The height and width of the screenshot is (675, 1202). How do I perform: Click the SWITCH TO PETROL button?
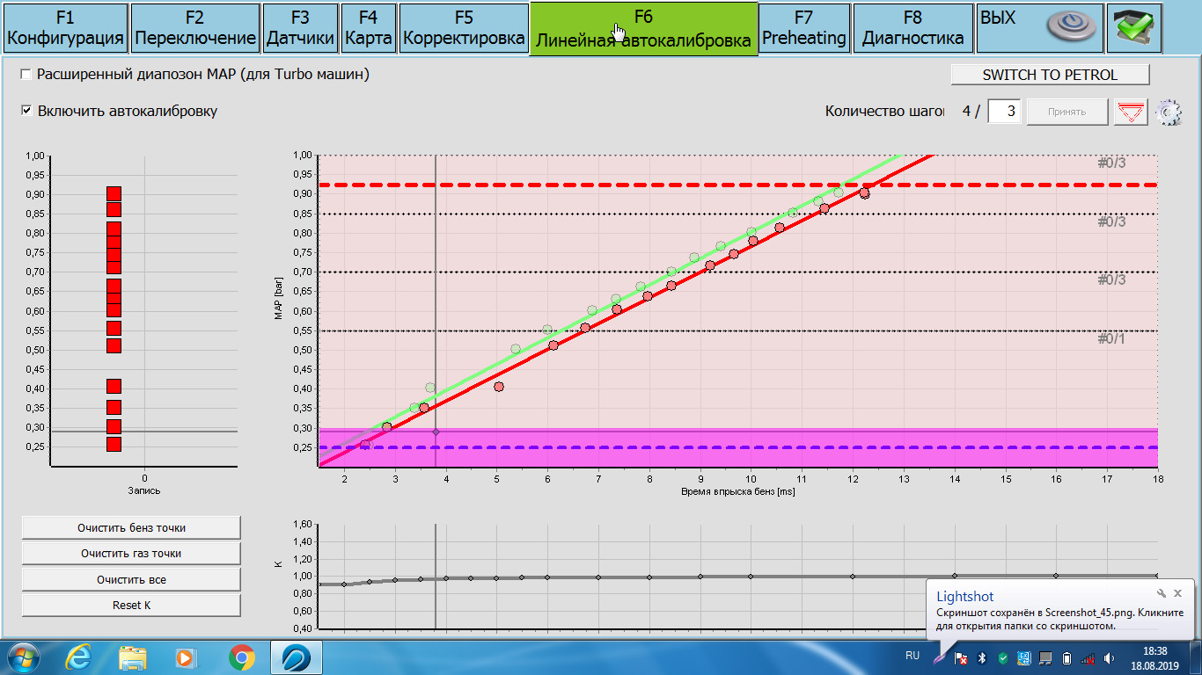1050,75
